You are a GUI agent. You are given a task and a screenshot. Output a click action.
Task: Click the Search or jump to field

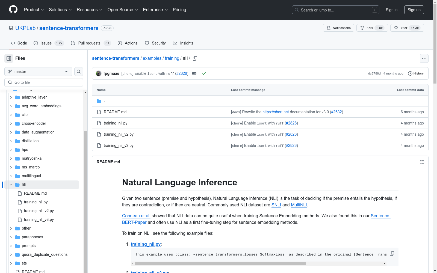[x=336, y=10]
